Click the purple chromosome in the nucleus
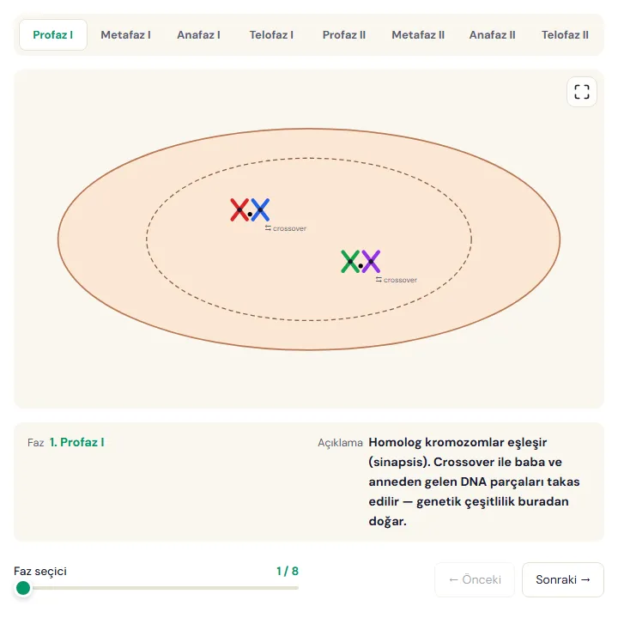This screenshot has width=618, height=618. click(x=371, y=261)
